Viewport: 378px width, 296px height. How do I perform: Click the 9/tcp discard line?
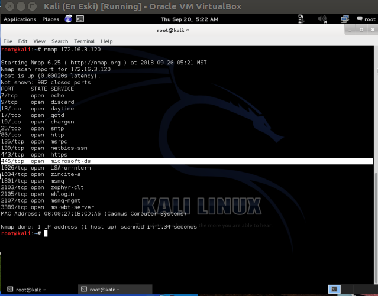(37, 102)
